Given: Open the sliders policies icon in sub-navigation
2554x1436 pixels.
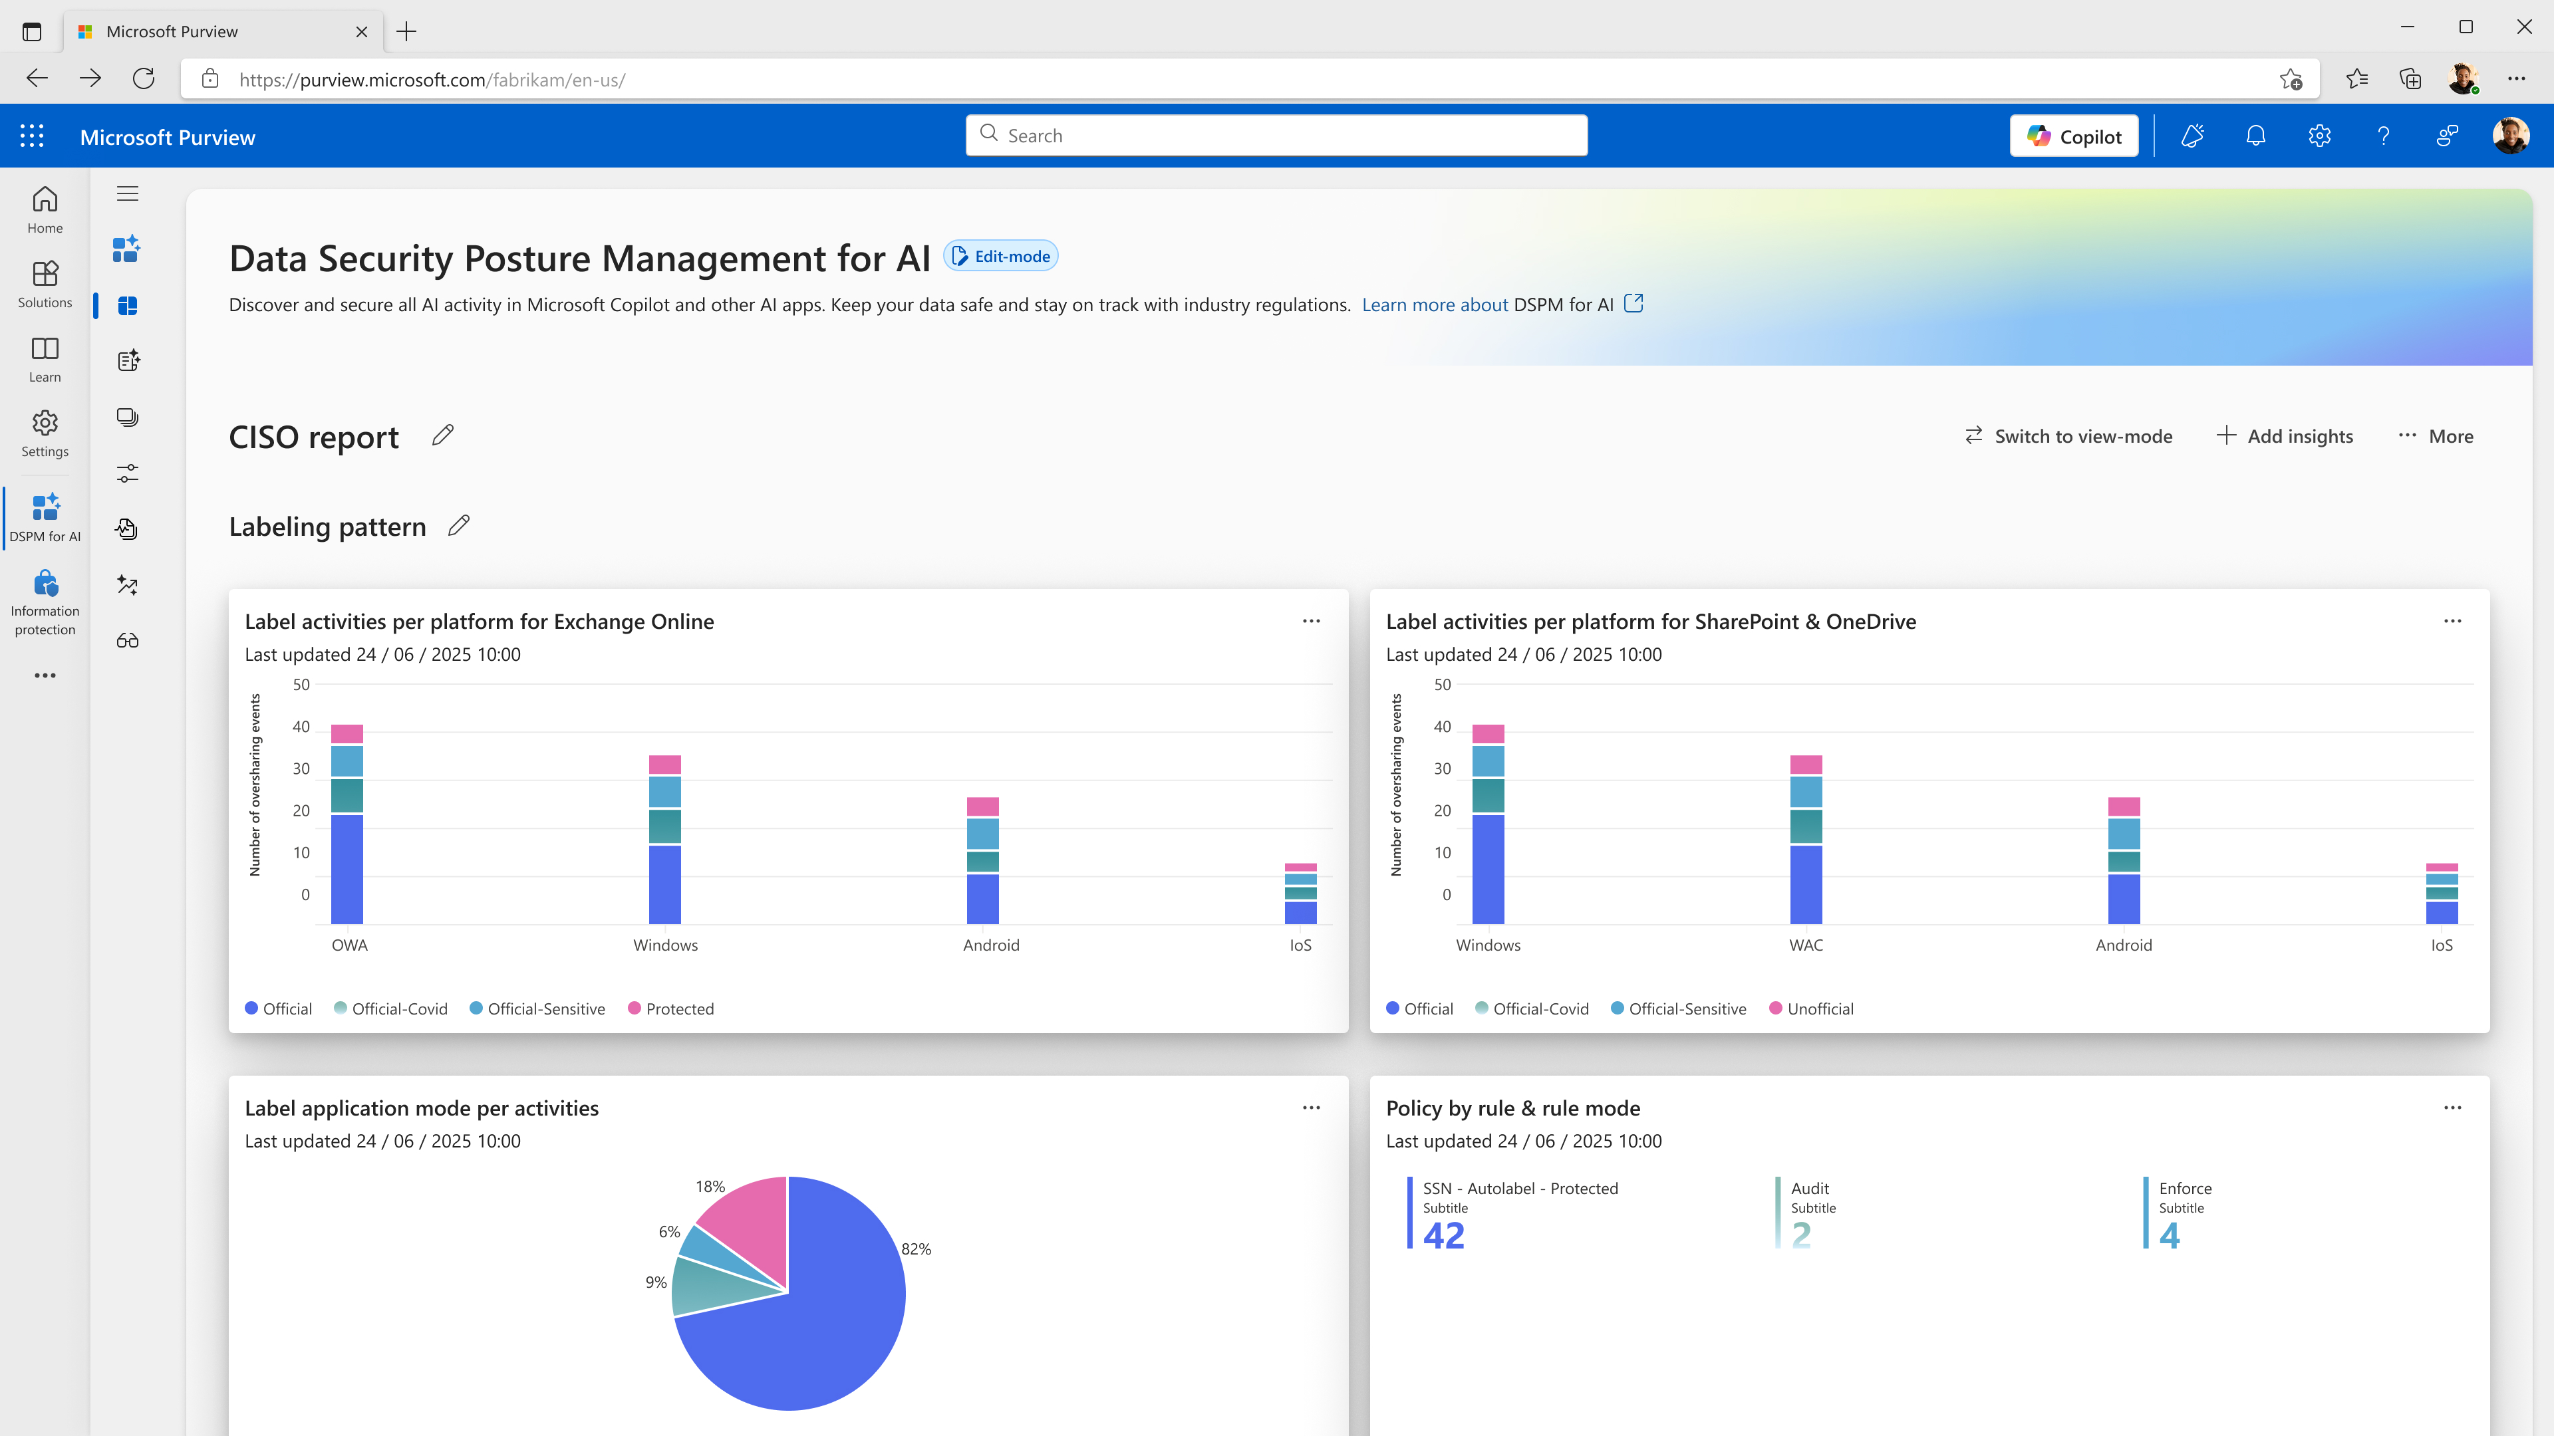Looking at the screenshot, I should point(127,473).
